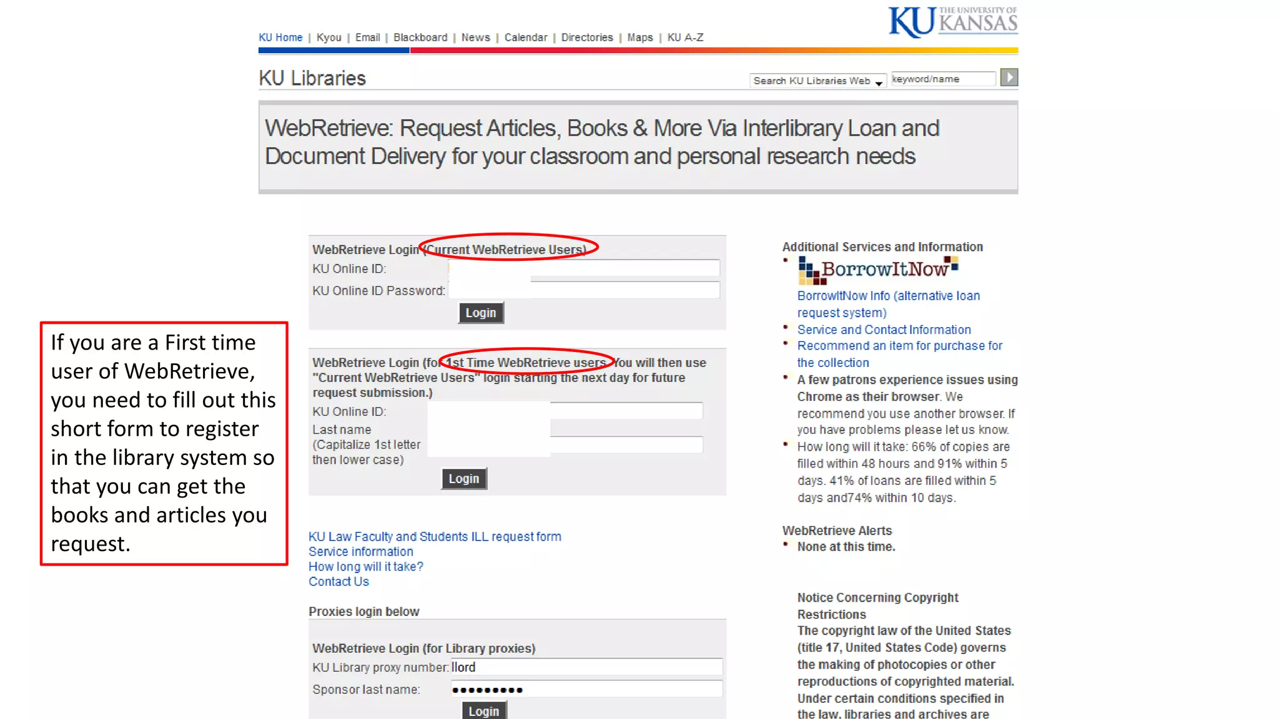Image resolution: width=1279 pixels, height=719 pixels.
Task: Open KU A-Z navigation link
Action: coord(685,37)
